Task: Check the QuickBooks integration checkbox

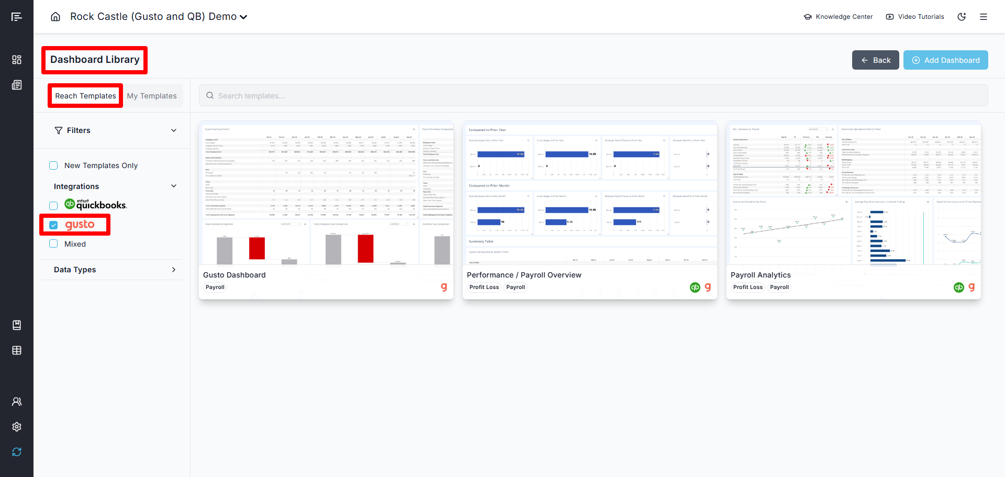Action: (x=53, y=206)
